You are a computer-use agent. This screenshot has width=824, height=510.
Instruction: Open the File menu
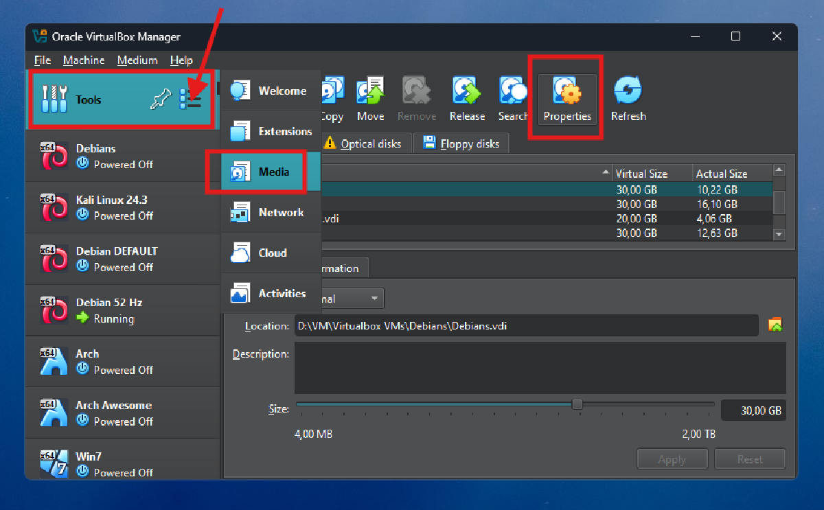coord(42,60)
